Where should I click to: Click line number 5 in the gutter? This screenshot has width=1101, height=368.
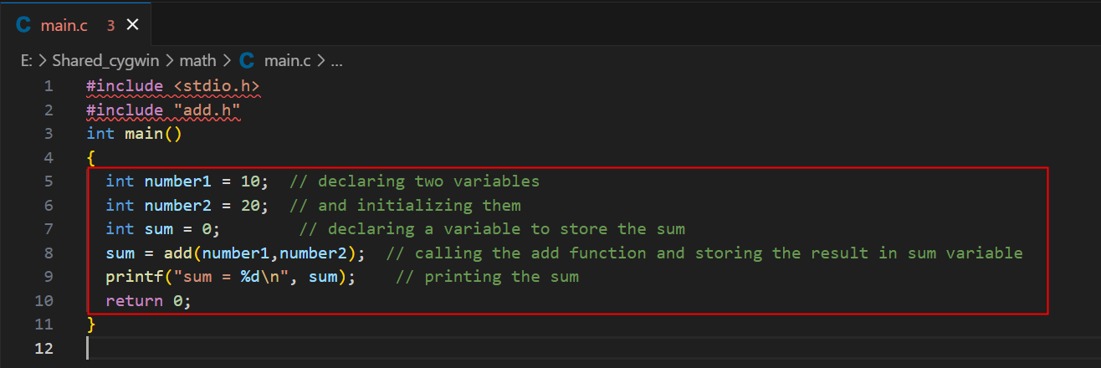(48, 181)
